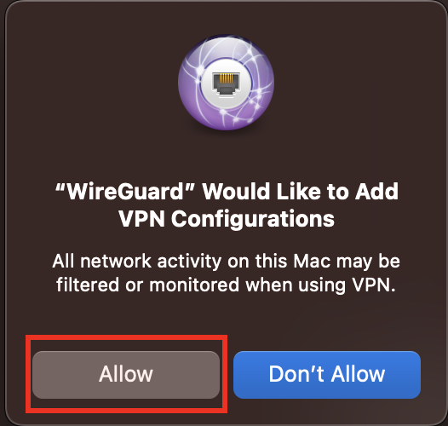Accept the VPN prompt via the Allow button
Viewport: 448px width, 426px height.
[x=126, y=375]
